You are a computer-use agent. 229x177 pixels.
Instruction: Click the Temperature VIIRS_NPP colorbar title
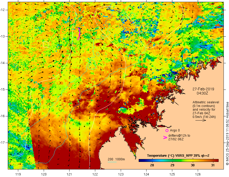pyautogui.click(x=178, y=156)
